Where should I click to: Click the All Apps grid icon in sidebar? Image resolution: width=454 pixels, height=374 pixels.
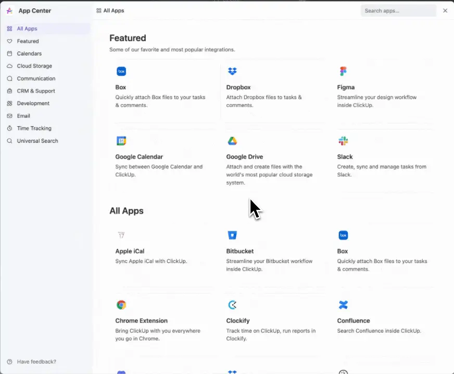tap(9, 29)
